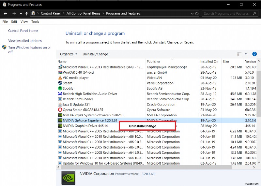Viewport: 261px width, 186px height.
Task: Open View installed updates link
Action: click(x=25, y=41)
